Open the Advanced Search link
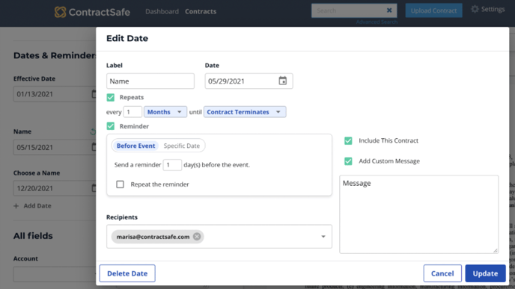Screen dimensions: 515x289 coord(377,22)
